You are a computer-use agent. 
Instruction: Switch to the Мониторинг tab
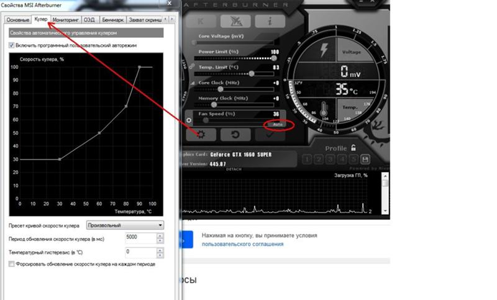[x=66, y=20]
